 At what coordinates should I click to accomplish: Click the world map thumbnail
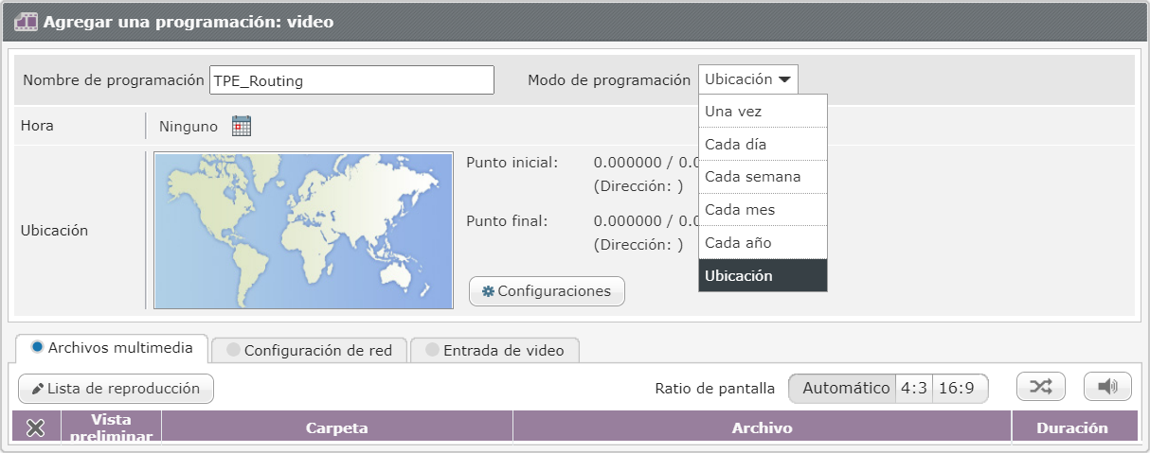tap(303, 231)
